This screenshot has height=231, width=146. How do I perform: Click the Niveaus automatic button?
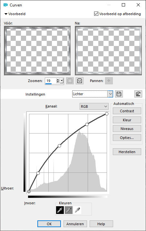click(x=127, y=129)
